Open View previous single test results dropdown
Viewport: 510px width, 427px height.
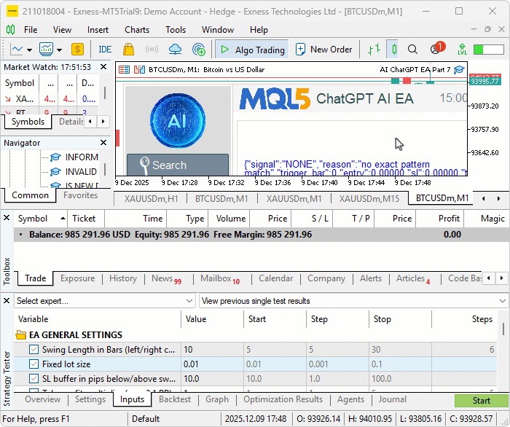coord(353,301)
